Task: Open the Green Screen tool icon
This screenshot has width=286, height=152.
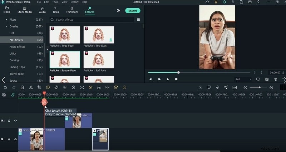Action: tap(65, 87)
